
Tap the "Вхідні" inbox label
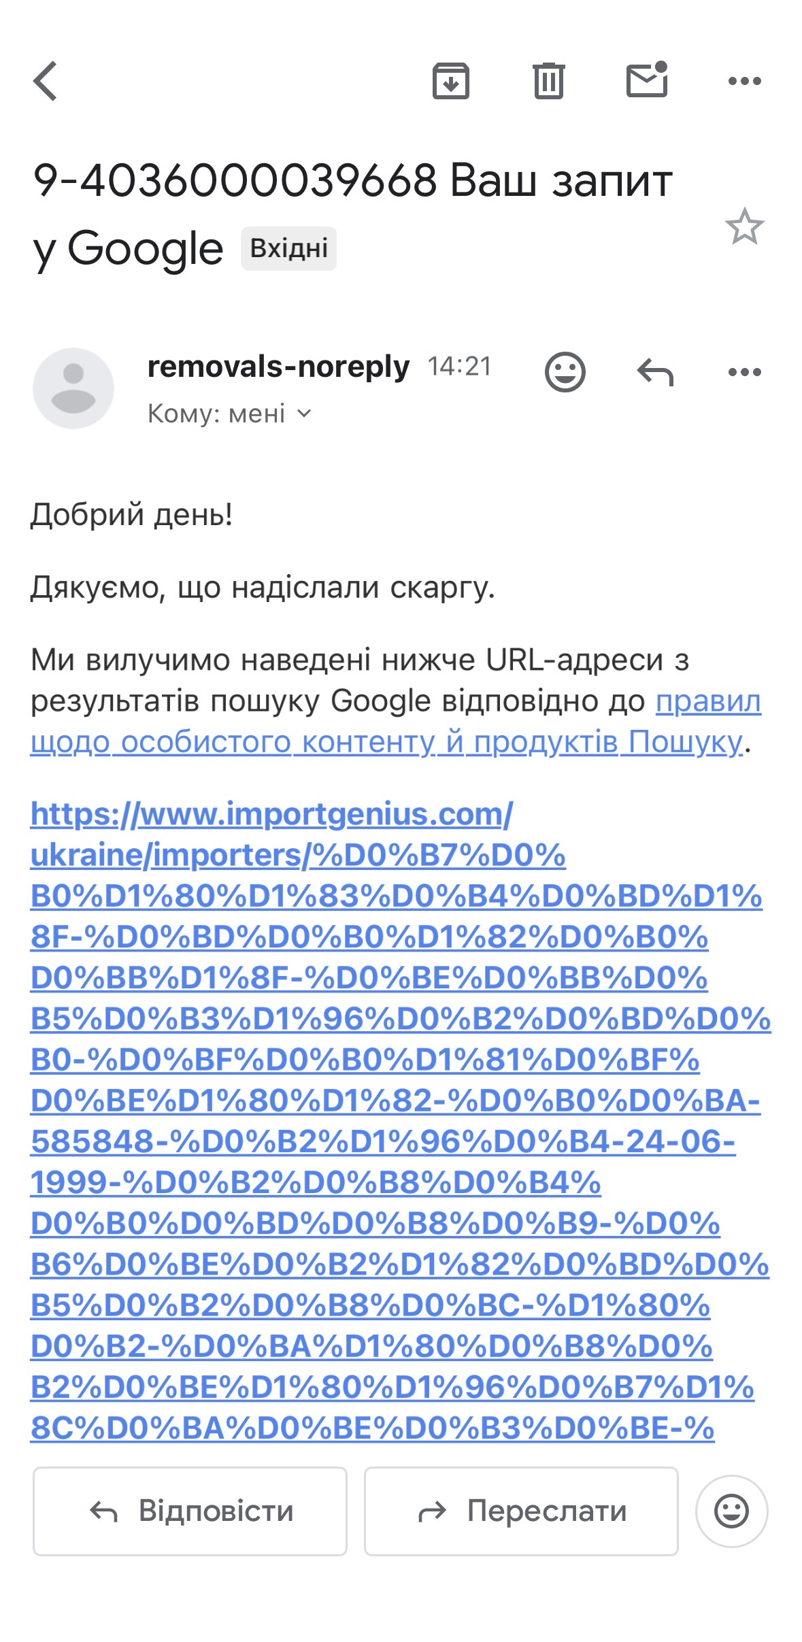[x=288, y=249]
